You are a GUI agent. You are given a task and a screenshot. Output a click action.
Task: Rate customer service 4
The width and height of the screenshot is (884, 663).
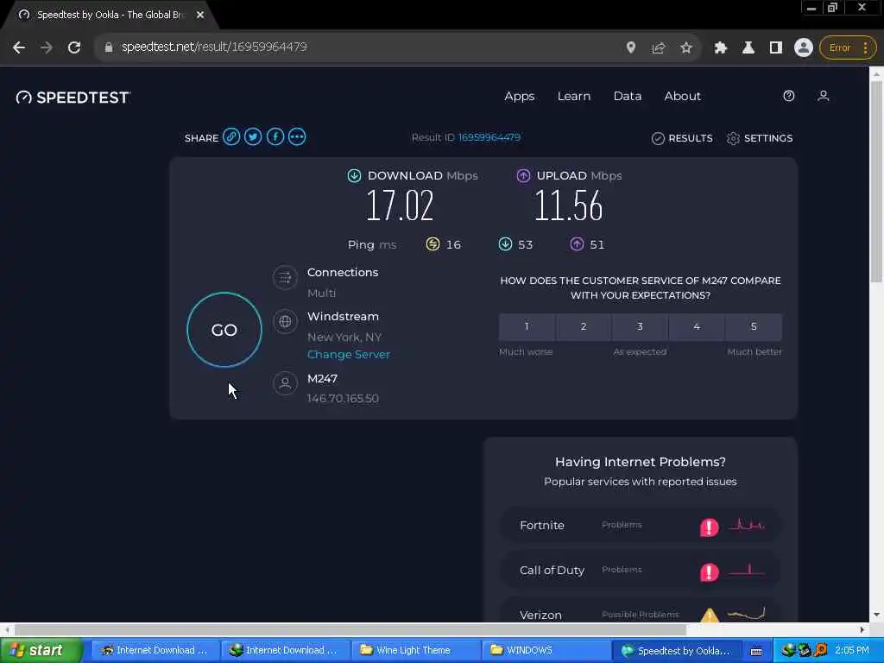pos(697,327)
